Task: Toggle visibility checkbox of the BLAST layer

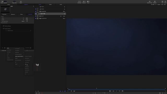Action: pyautogui.click(x=36, y=16)
